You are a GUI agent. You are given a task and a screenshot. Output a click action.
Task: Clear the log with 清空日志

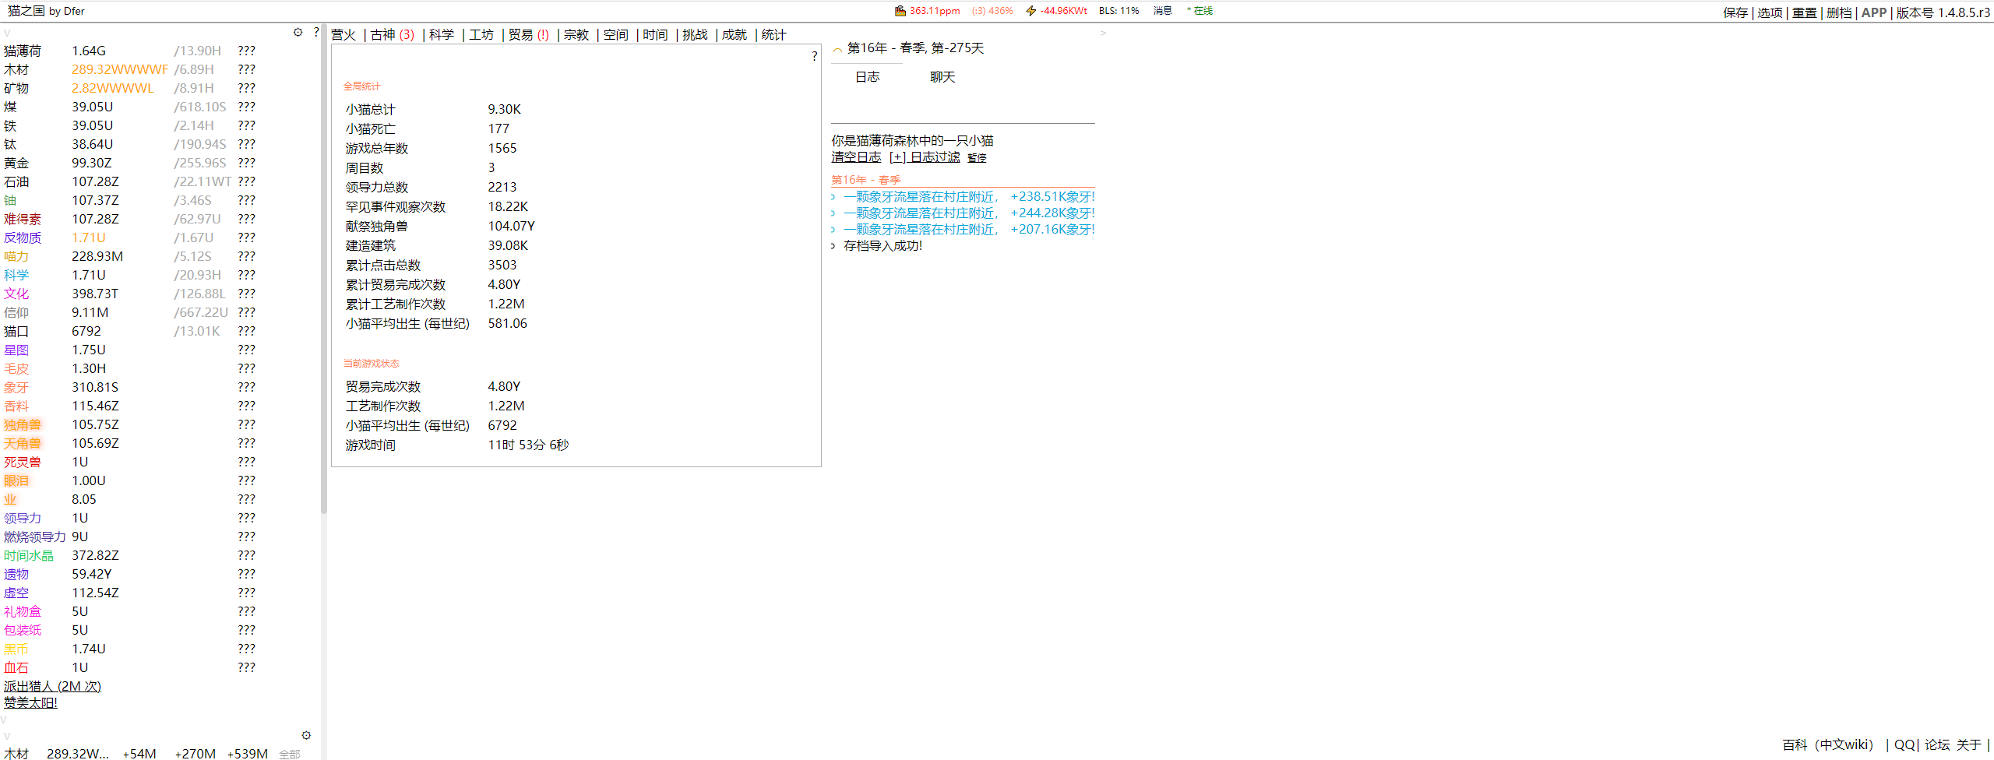tap(855, 157)
